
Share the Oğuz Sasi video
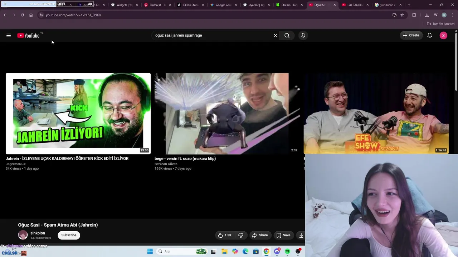click(260, 235)
